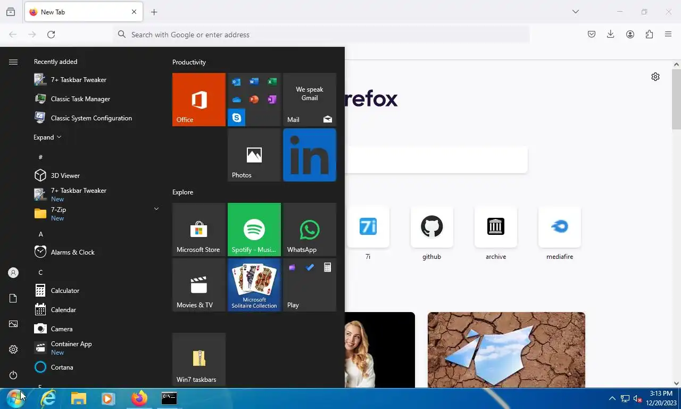Screen dimensions: 681x409
Task: Click the address bar search field
Action: (321, 34)
